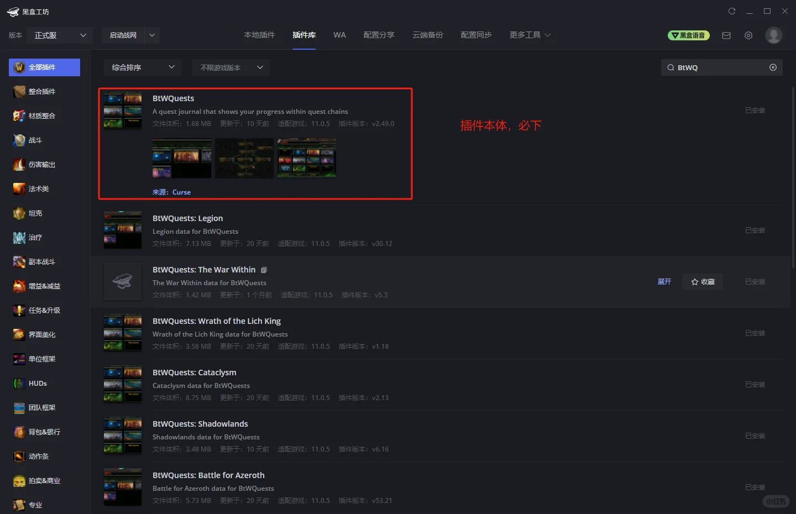Open third BtWQuests preview screenshot

coord(307,158)
